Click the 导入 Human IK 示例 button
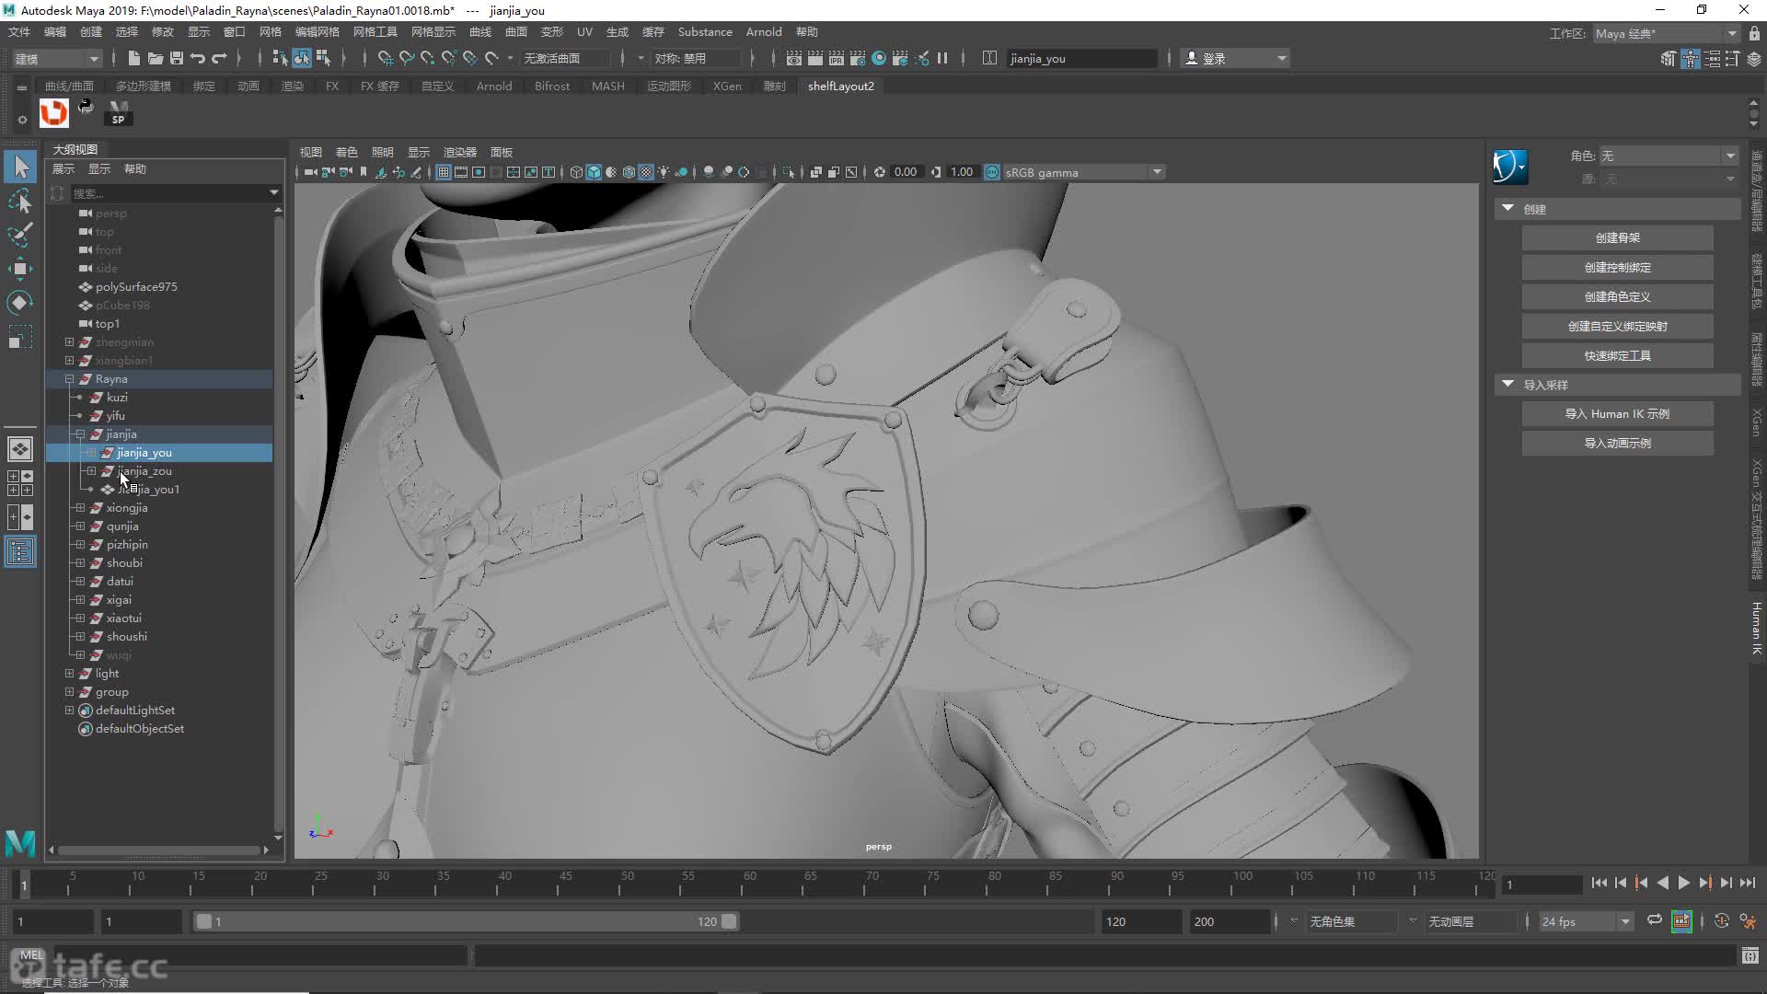 point(1617,413)
